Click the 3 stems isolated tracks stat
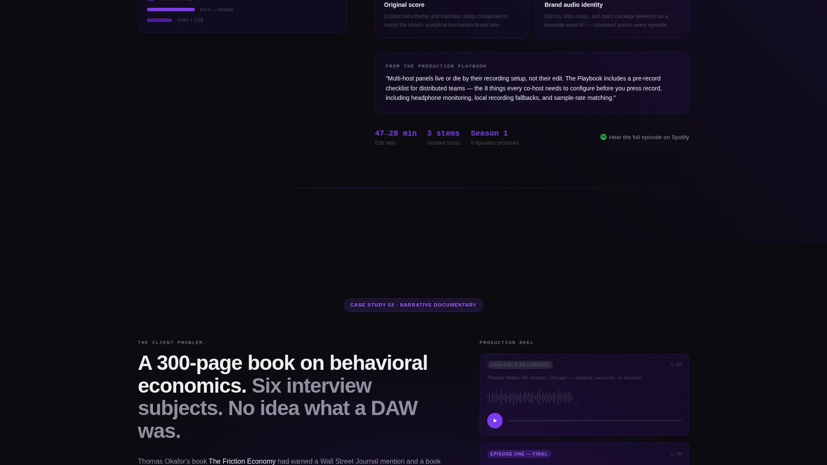 click(443, 138)
